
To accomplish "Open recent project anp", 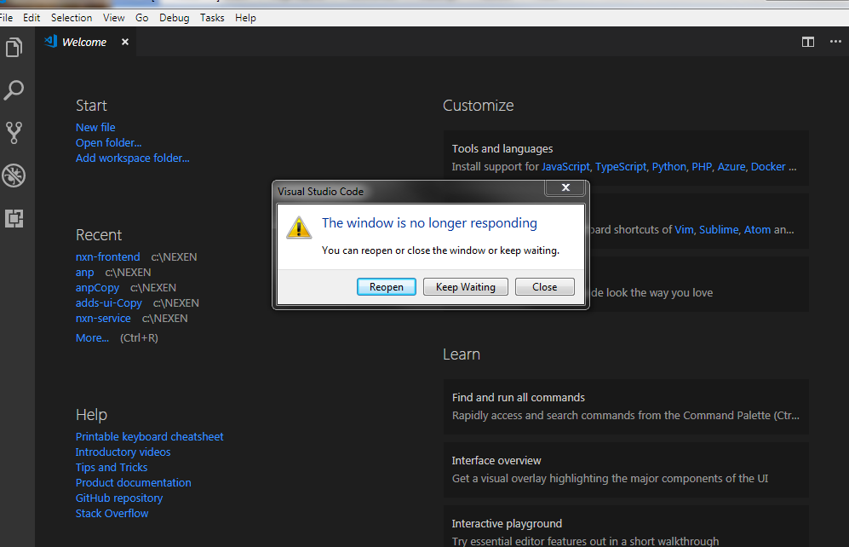I will (84, 273).
